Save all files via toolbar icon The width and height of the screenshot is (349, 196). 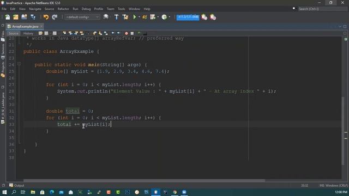click(x=33, y=17)
